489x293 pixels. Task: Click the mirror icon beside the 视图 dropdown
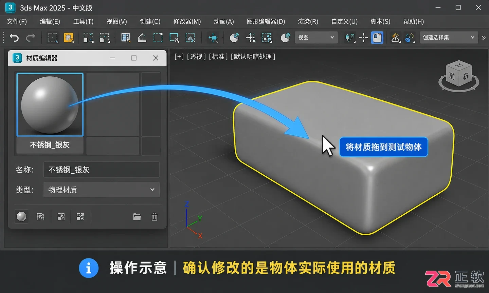click(350, 38)
